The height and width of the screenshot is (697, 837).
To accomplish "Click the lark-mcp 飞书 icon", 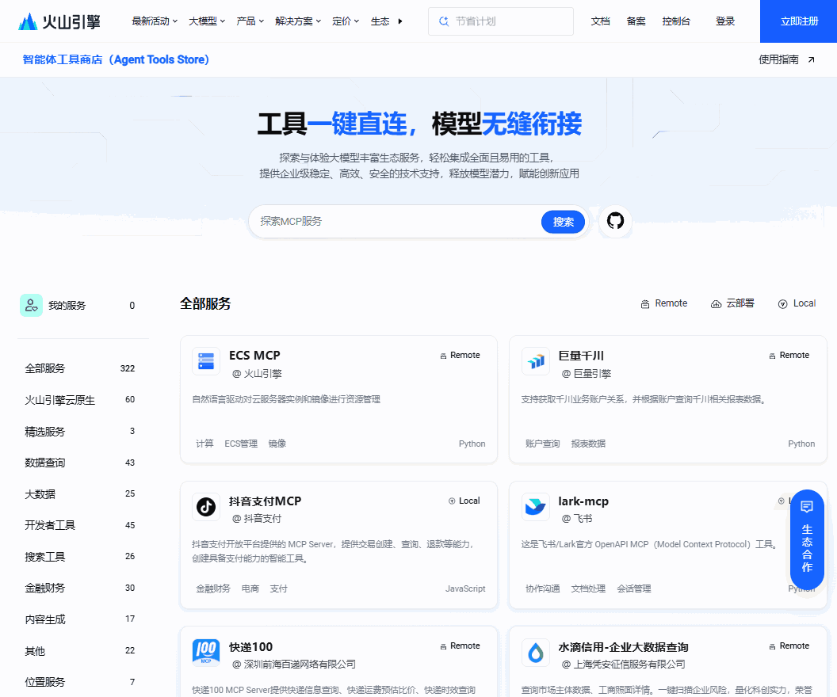I will pos(536,507).
